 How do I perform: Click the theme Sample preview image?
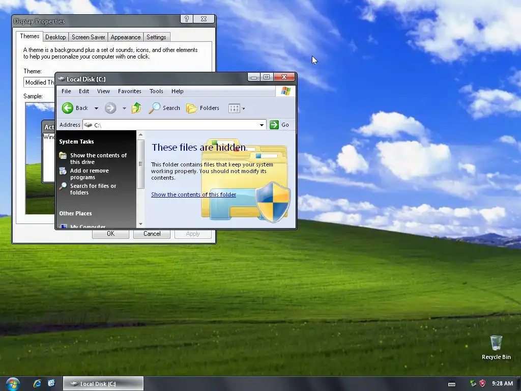pyautogui.click(x=40, y=158)
